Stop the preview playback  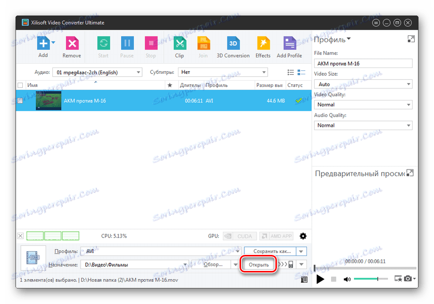(334, 279)
